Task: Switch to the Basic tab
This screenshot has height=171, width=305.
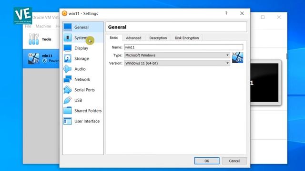Action: pos(114,38)
